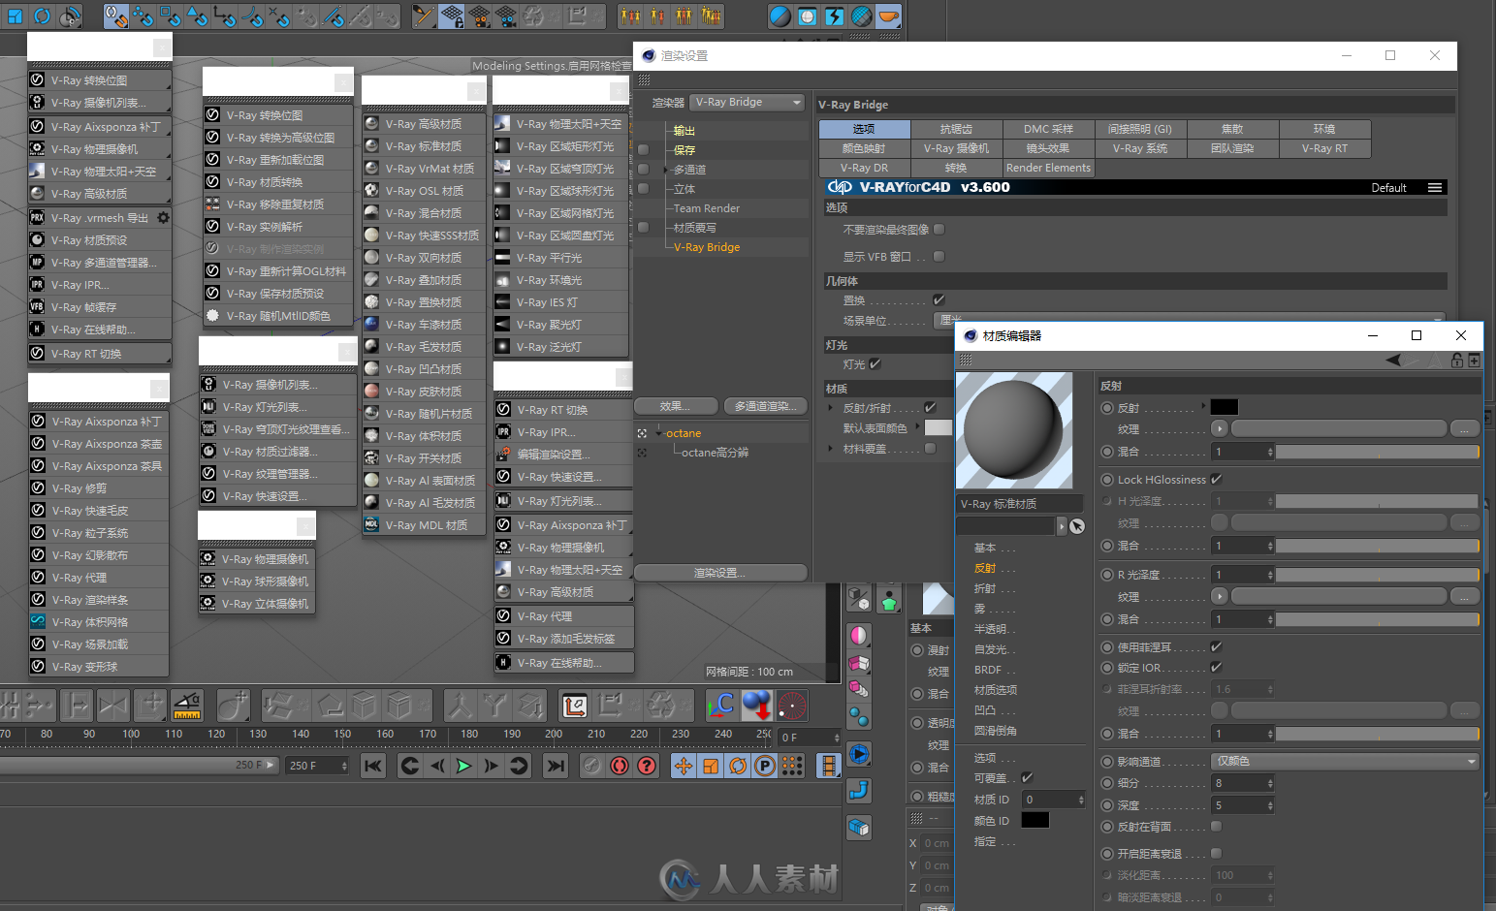Screen dimensions: 1496x911
Task: Select V-Ray 穹顶灯光纹理查看 entry
Action: point(277,429)
